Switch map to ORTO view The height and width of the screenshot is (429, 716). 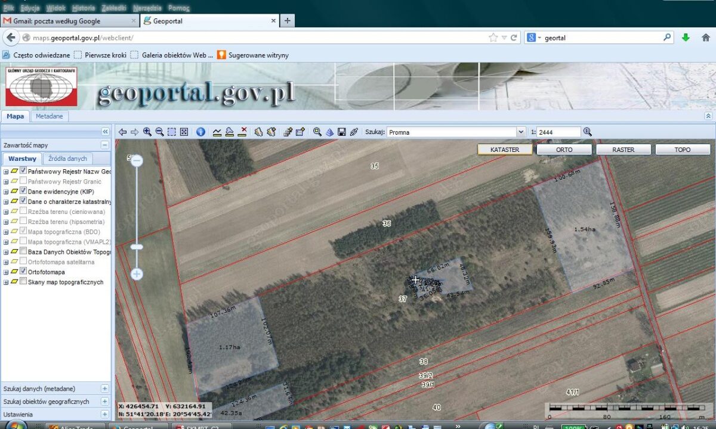tap(564, 150)
